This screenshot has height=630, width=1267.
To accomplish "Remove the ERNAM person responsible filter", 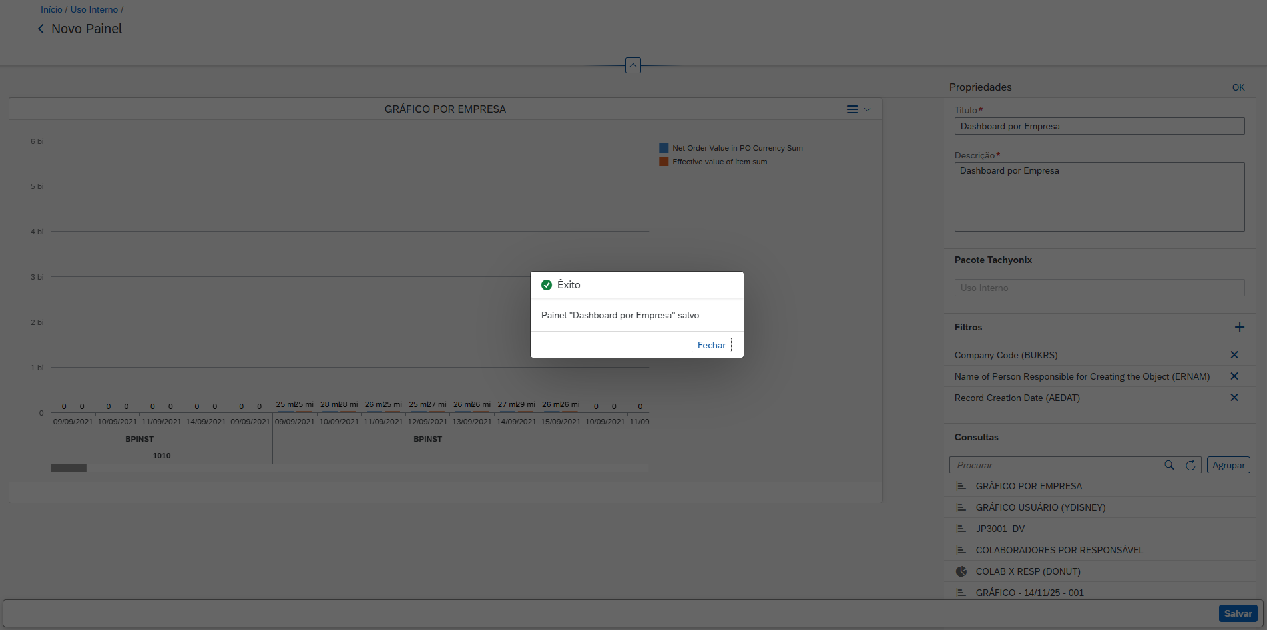I will [x=1234, y=376].
